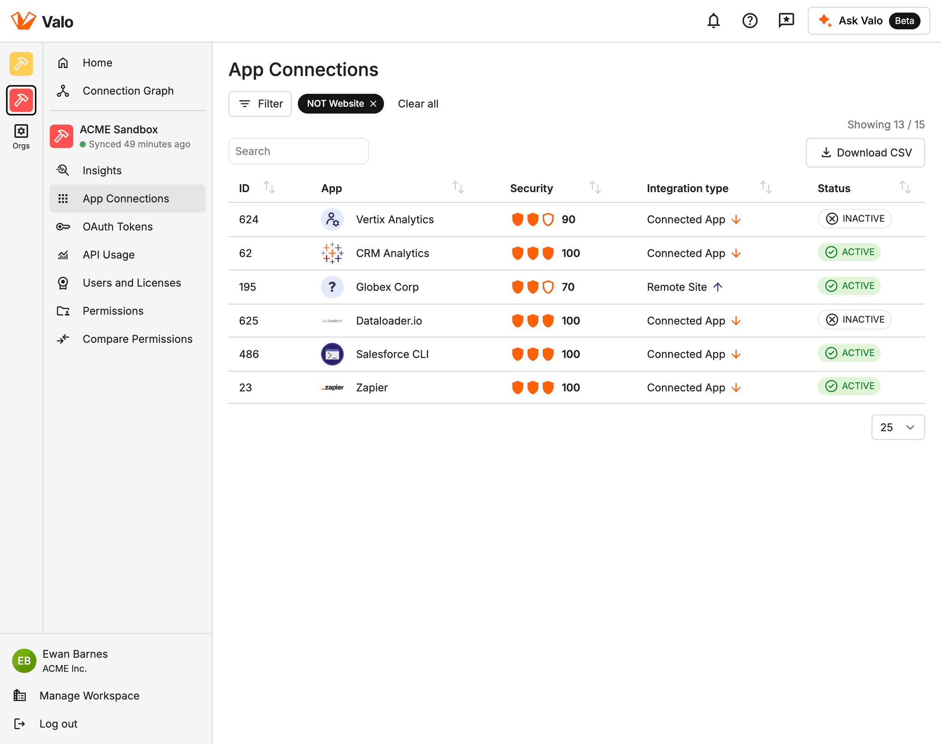Open the Filter button
This screenshot has width=941, height=744.
tap(260, 104)
